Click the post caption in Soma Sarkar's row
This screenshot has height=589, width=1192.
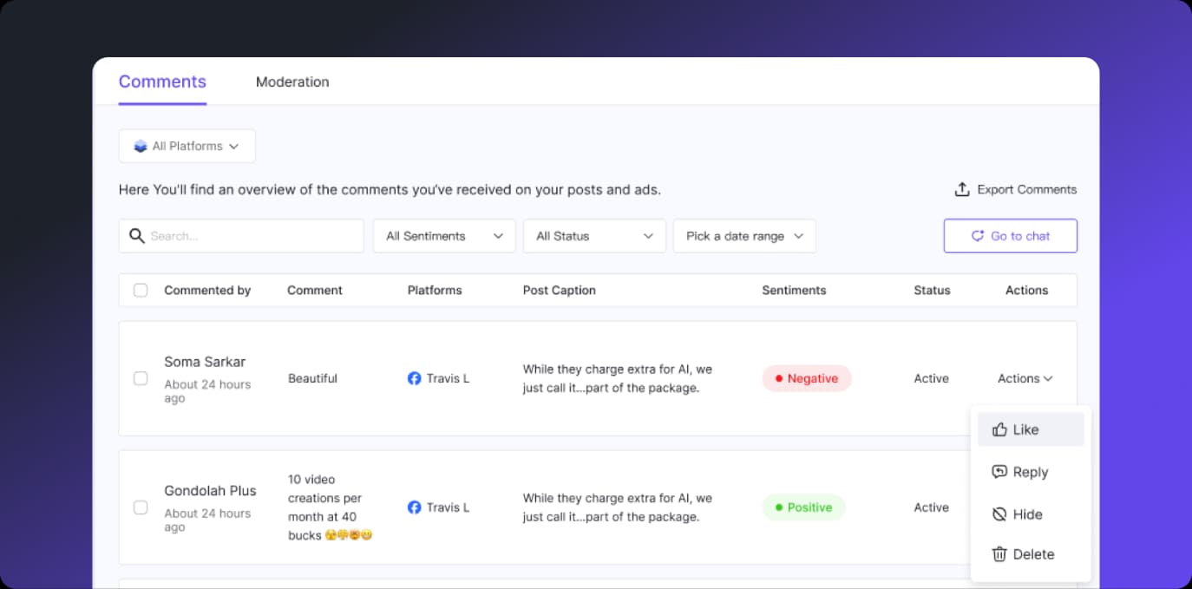(618, 379)
